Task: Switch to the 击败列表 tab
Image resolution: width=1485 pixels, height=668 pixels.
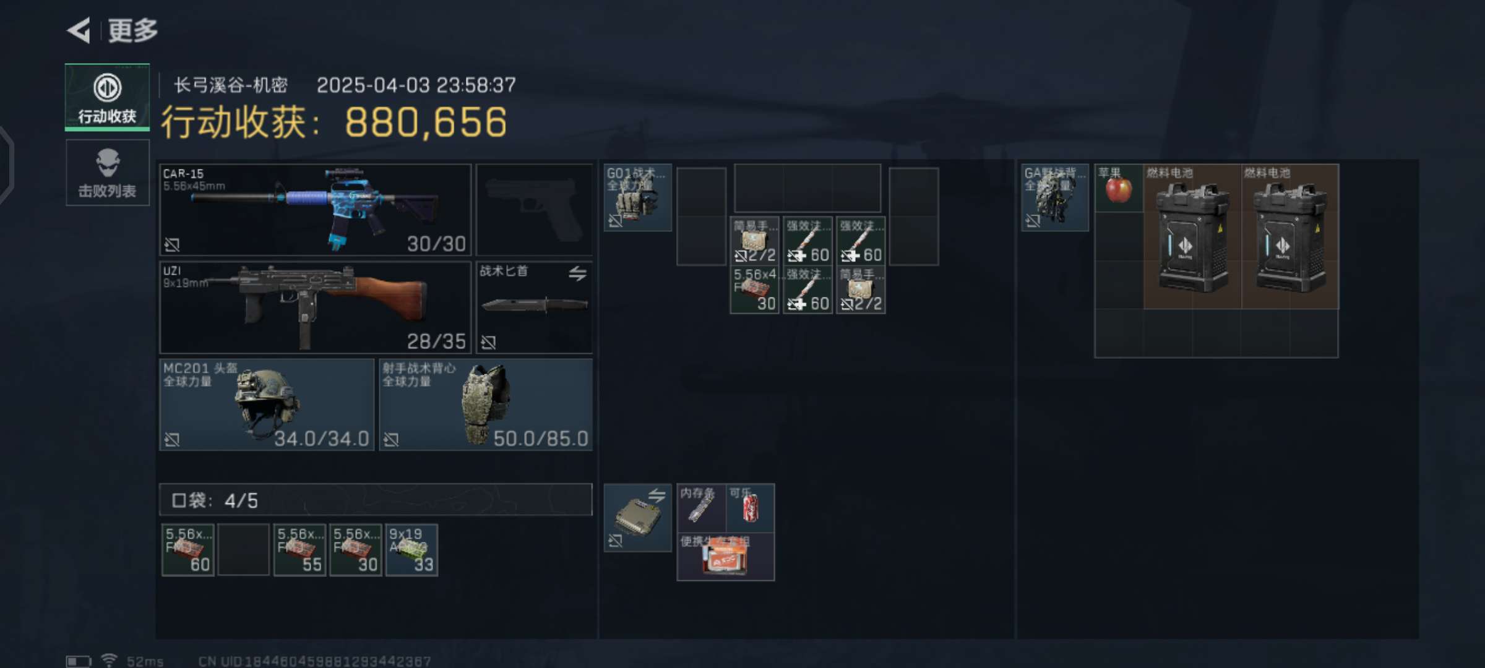Action: [107, 173]
